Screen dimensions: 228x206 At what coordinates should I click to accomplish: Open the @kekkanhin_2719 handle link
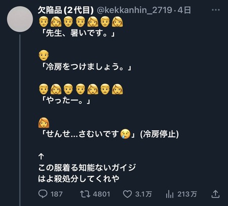point(134,10)
